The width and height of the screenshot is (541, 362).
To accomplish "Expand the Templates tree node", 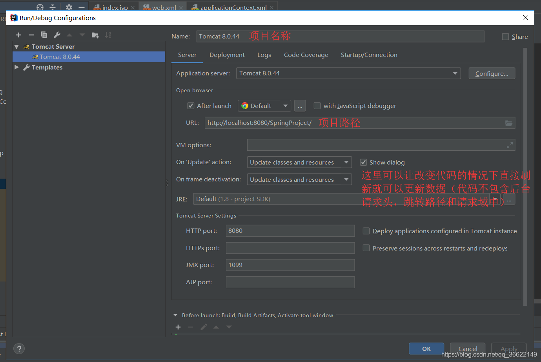I will pyautogui.click(x=16, y=67).
